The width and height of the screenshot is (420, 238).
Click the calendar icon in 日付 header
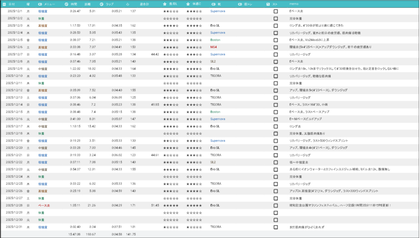4,4
